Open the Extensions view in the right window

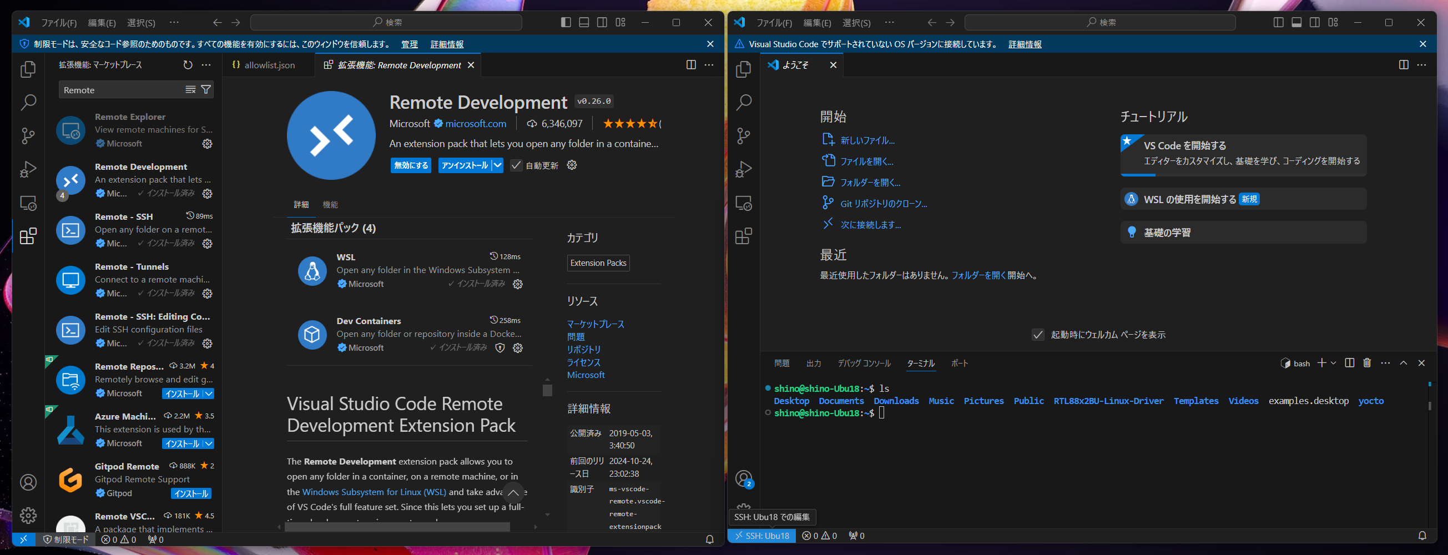point(744,236)
